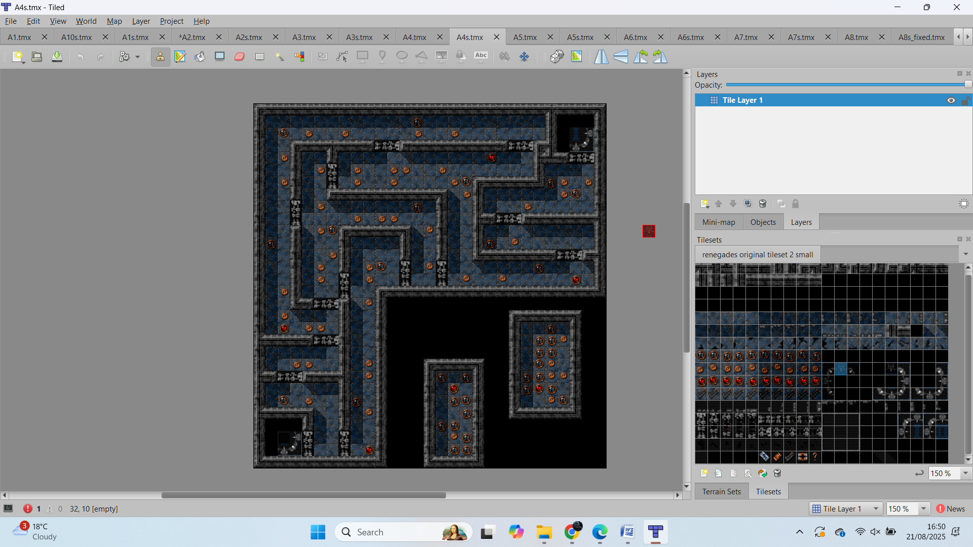This screenshot has width=973, height=547.
Task: Open the tileset zoom 150% dropdown
Action: pos(965,473)
